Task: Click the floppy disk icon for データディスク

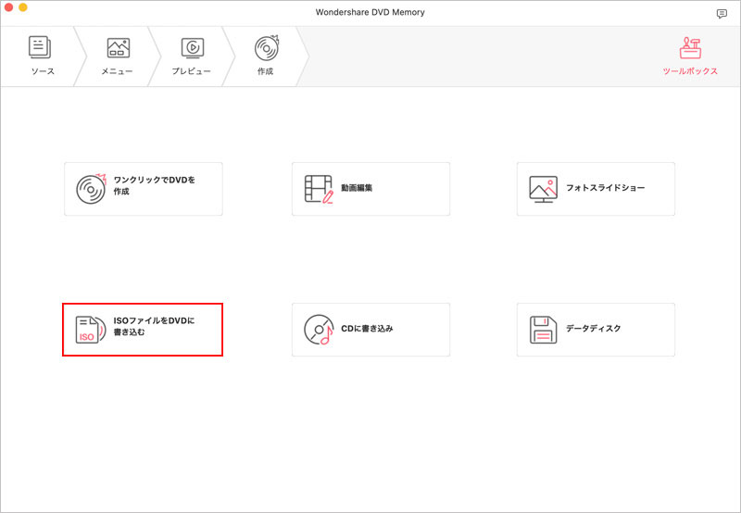Action: click(544, 330)
